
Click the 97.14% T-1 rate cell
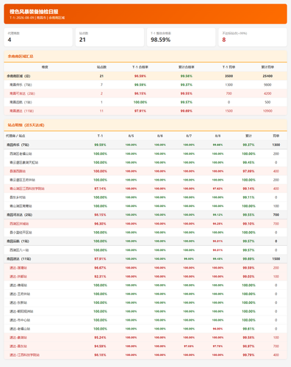100,189
